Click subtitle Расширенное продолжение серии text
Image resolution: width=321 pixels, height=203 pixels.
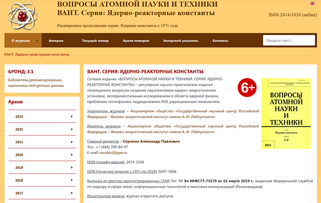point(117,26)
